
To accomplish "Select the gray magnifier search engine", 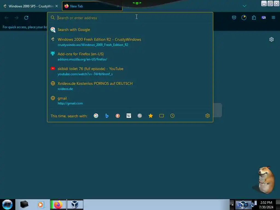I will [x=140, y=116].
